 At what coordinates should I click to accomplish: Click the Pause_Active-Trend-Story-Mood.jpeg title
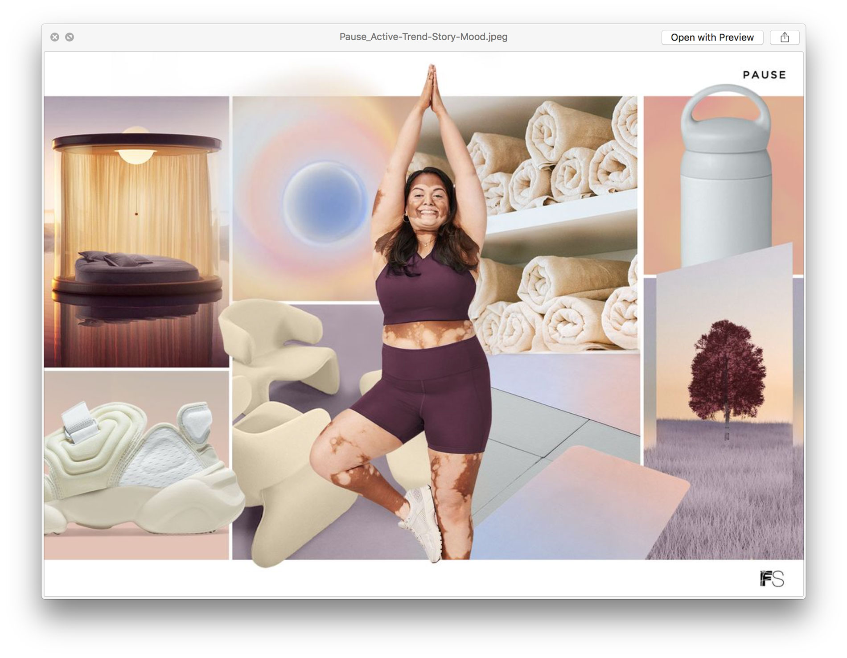(x=423, y=37)
